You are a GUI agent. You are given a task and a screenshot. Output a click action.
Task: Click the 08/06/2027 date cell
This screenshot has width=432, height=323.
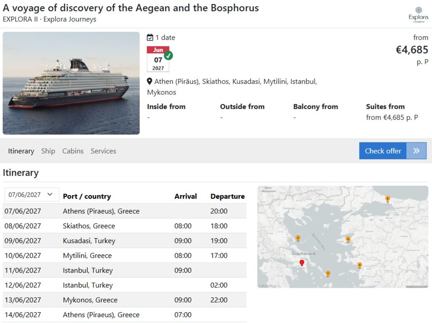(23, 226)
